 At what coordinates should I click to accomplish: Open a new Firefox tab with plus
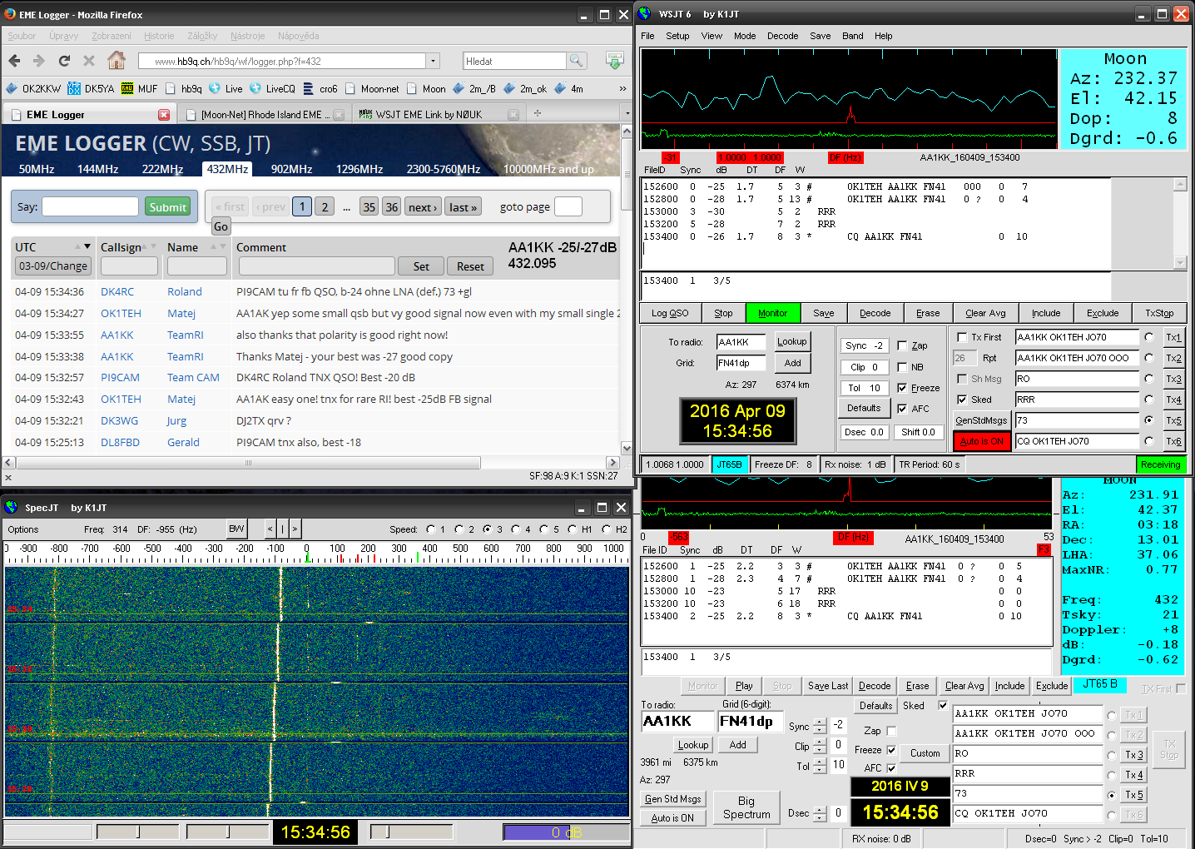pos(537,113)
